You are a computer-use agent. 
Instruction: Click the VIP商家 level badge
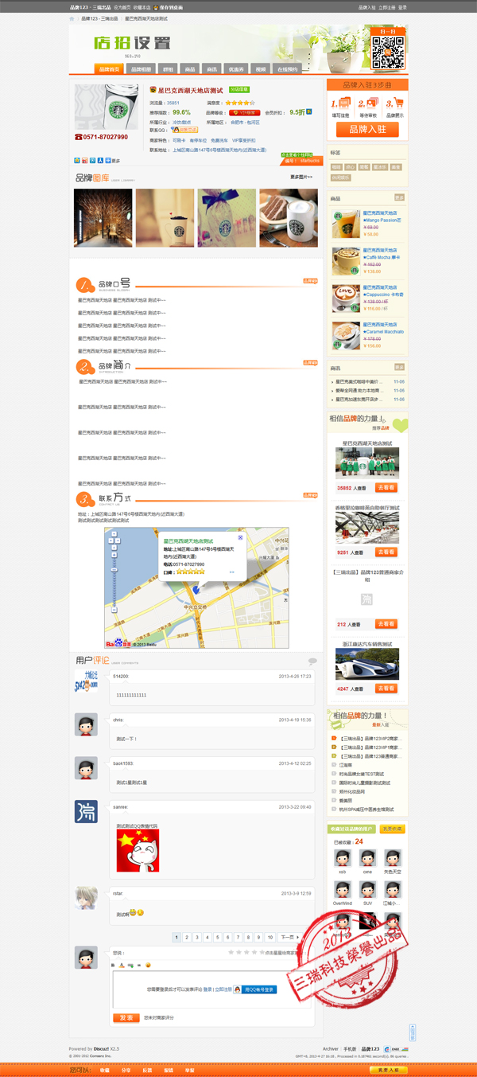tap(244, 113)
